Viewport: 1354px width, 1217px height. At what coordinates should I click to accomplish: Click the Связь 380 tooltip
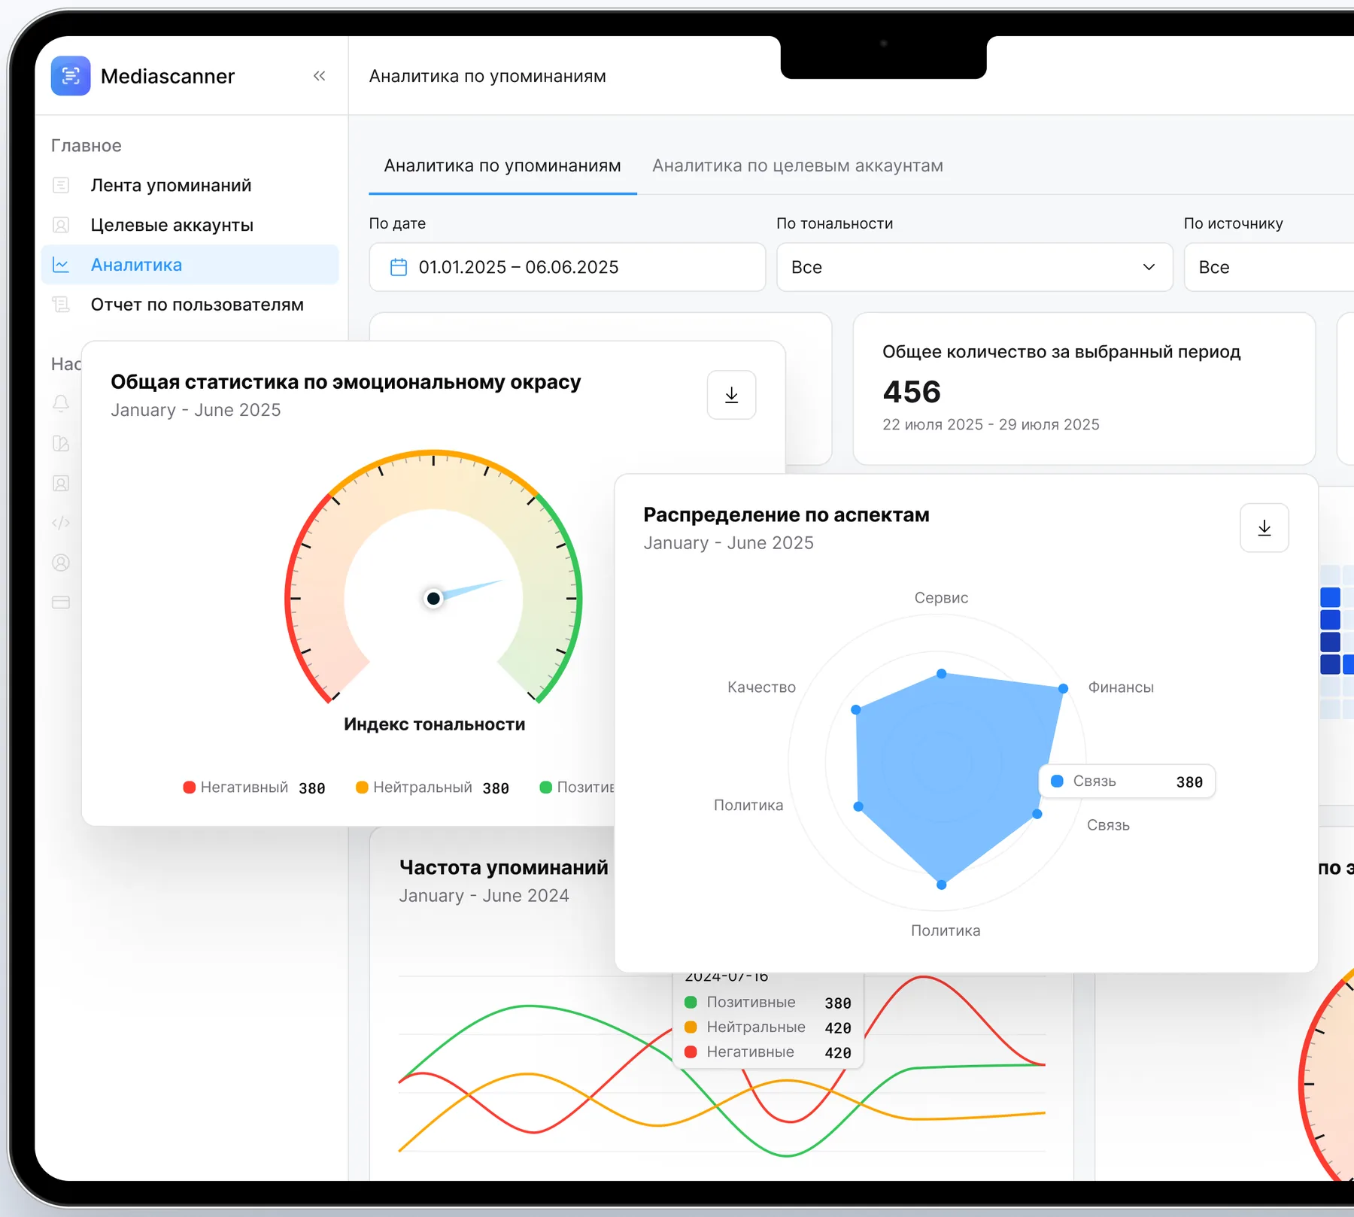tap(1127, 781)
